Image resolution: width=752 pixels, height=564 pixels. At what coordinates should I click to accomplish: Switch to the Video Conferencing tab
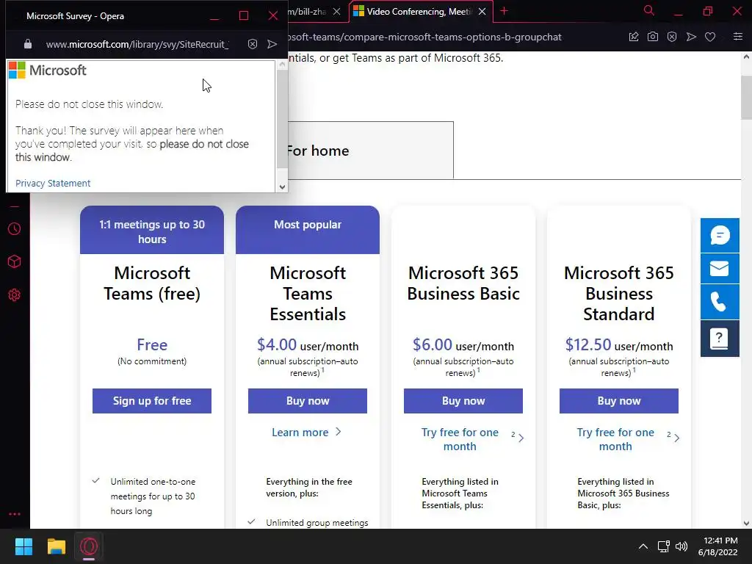(x=419, y=12)
